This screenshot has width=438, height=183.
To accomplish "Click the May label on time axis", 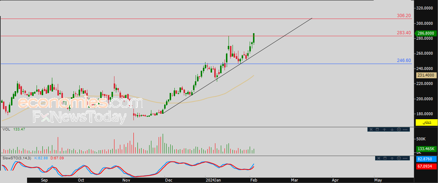I will [x=378, y=180].
